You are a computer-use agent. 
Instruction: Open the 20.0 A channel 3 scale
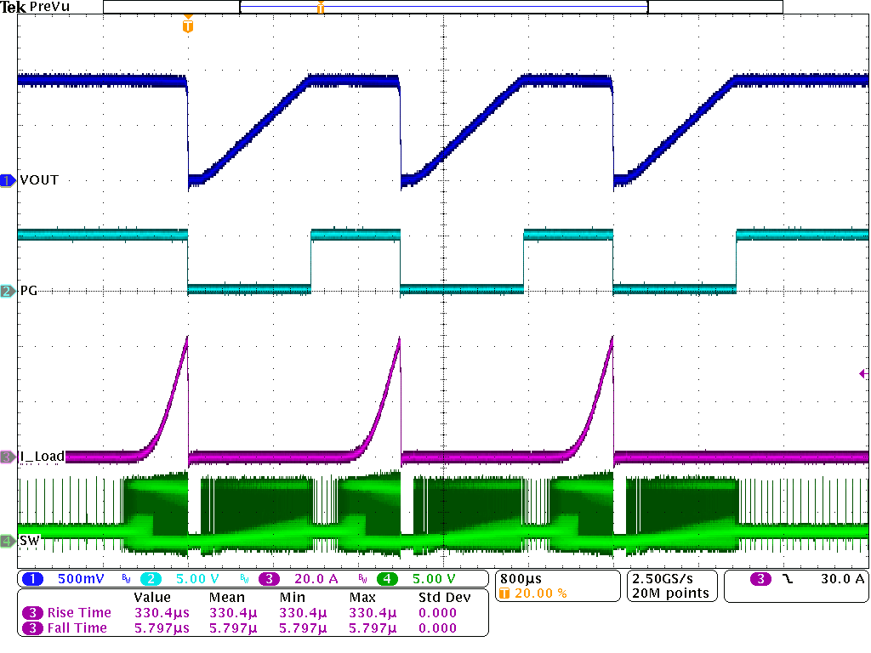pyautogui.click(x=316, y=579)
